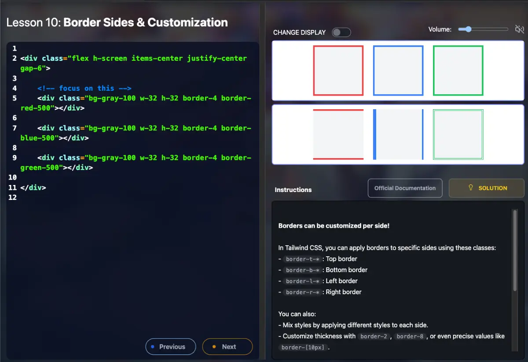Click the empty line 12 in editor
The width and height of the screenshot is (528, 362).
click(88, 197)
